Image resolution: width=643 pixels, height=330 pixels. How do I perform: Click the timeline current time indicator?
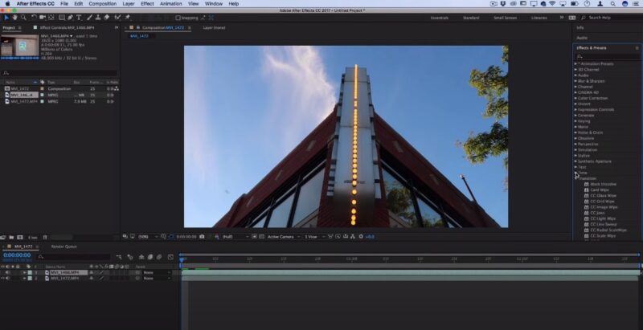coord(182,259)
